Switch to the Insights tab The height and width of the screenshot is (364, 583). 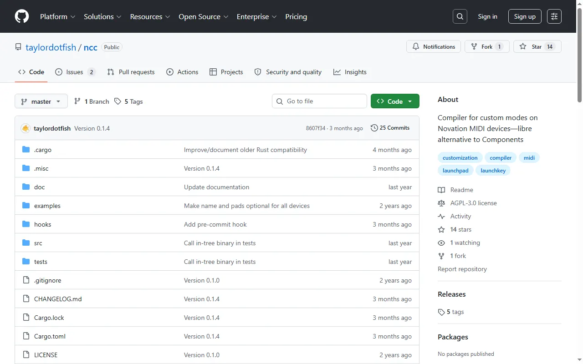pos(350,72)
